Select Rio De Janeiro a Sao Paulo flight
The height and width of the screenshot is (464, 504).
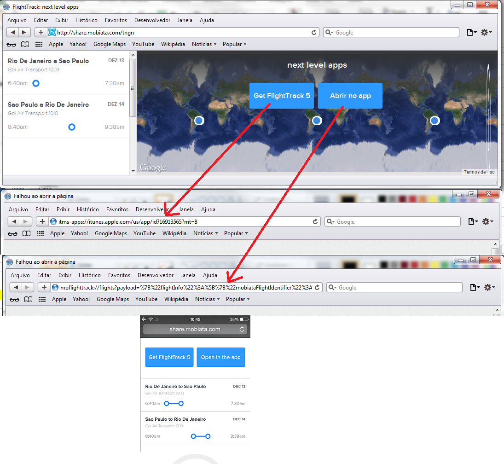pyautogui.click(x=66, y=72)
